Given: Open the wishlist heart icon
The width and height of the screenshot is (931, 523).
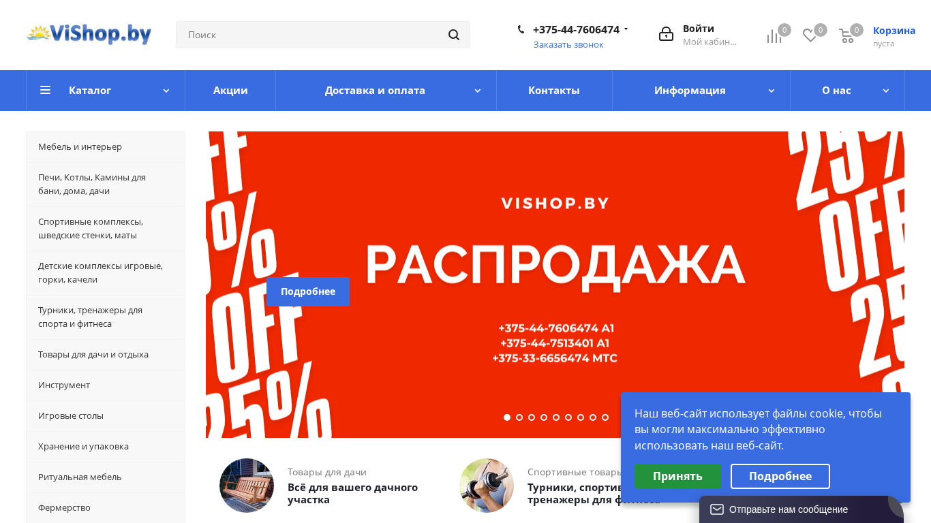Looking at the screenshot, I should coord(810,35).
